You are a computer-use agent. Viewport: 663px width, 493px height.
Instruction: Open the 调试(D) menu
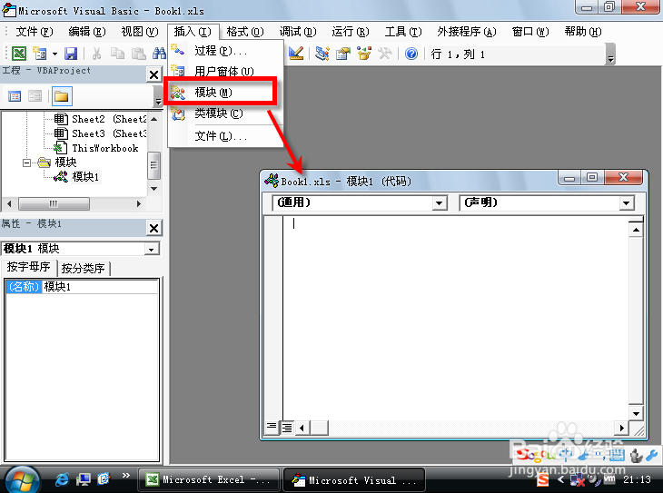tap(298, 32)
